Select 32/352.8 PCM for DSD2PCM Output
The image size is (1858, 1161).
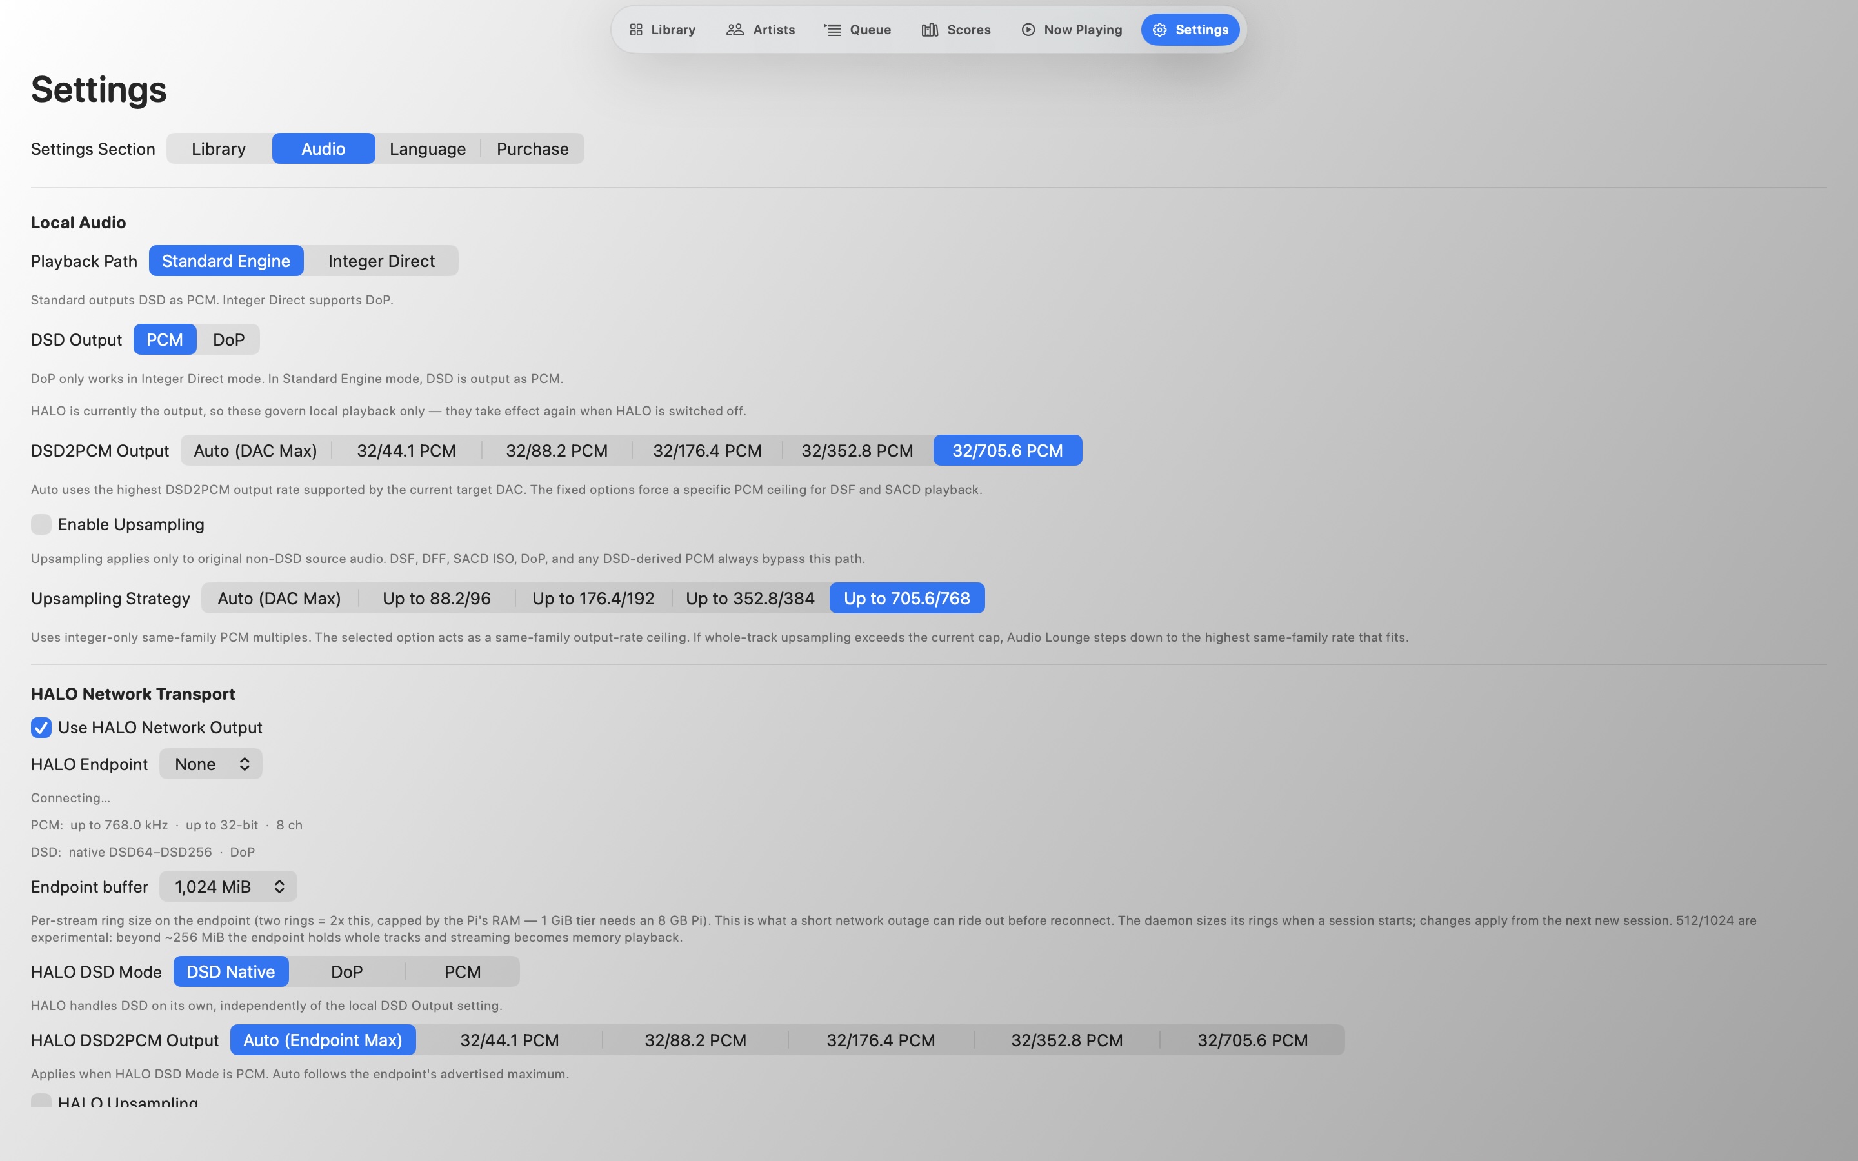click(857, 451)
